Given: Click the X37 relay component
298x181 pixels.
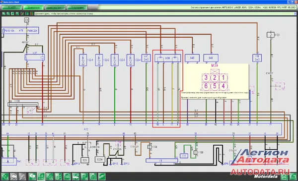Looking at the screenshot, I should click(x=35, y=57).
